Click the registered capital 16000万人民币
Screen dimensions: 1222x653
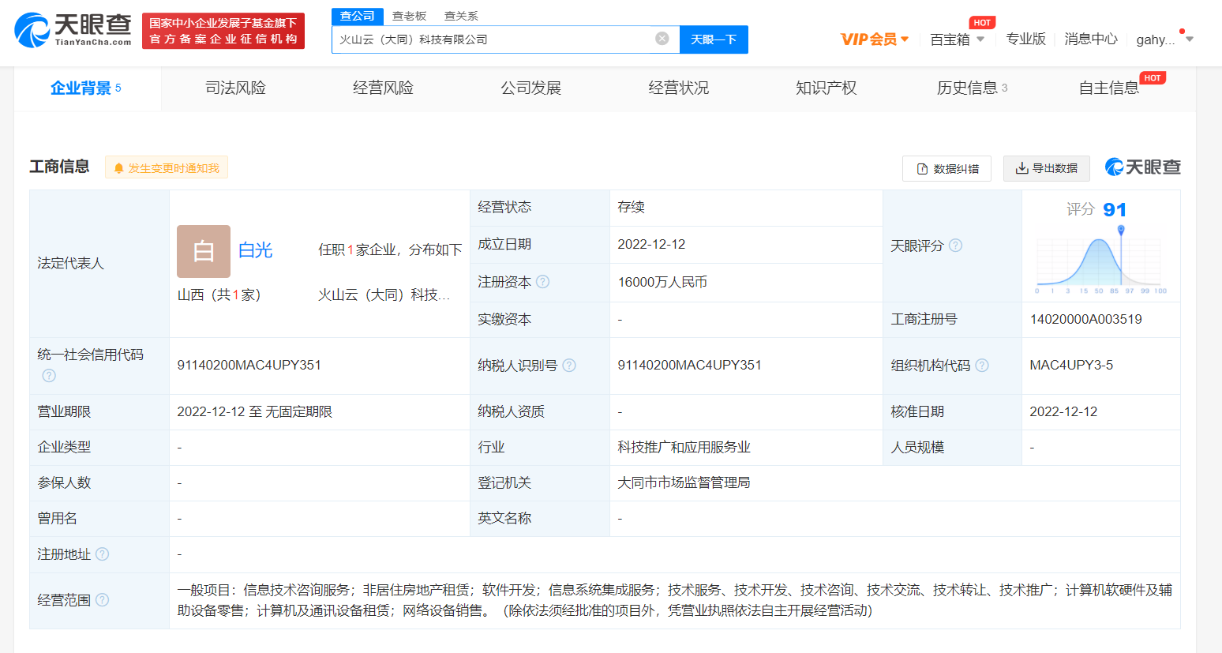click(662, 282)
